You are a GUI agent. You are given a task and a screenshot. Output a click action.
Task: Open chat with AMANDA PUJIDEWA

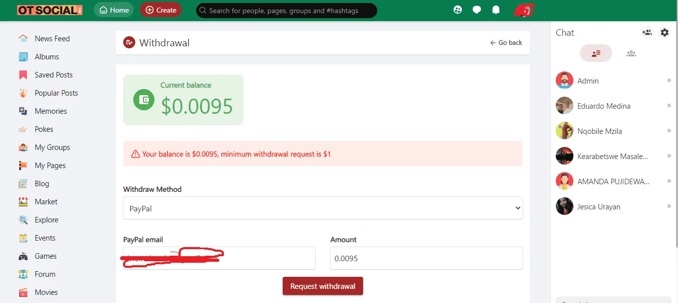point(614,181)
